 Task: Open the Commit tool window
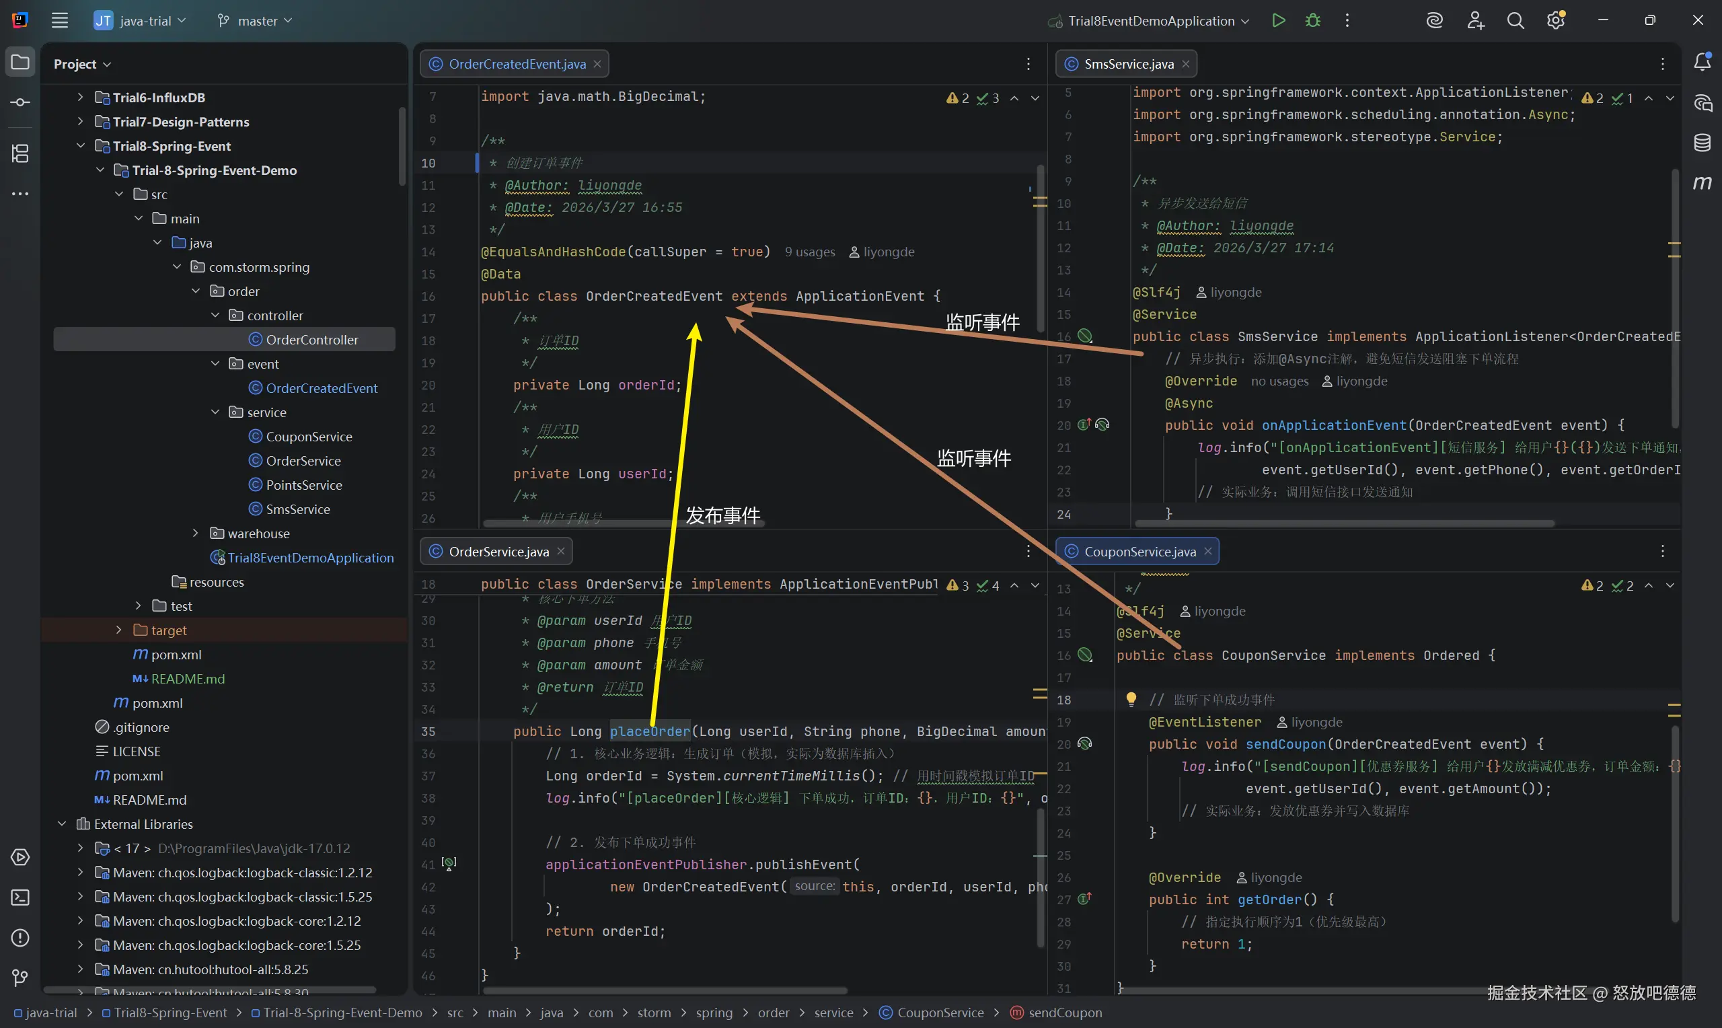pyautogui.click(x=20, y=102)
